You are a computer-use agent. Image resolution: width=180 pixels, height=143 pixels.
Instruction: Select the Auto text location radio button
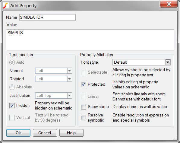tap(12, 62)
